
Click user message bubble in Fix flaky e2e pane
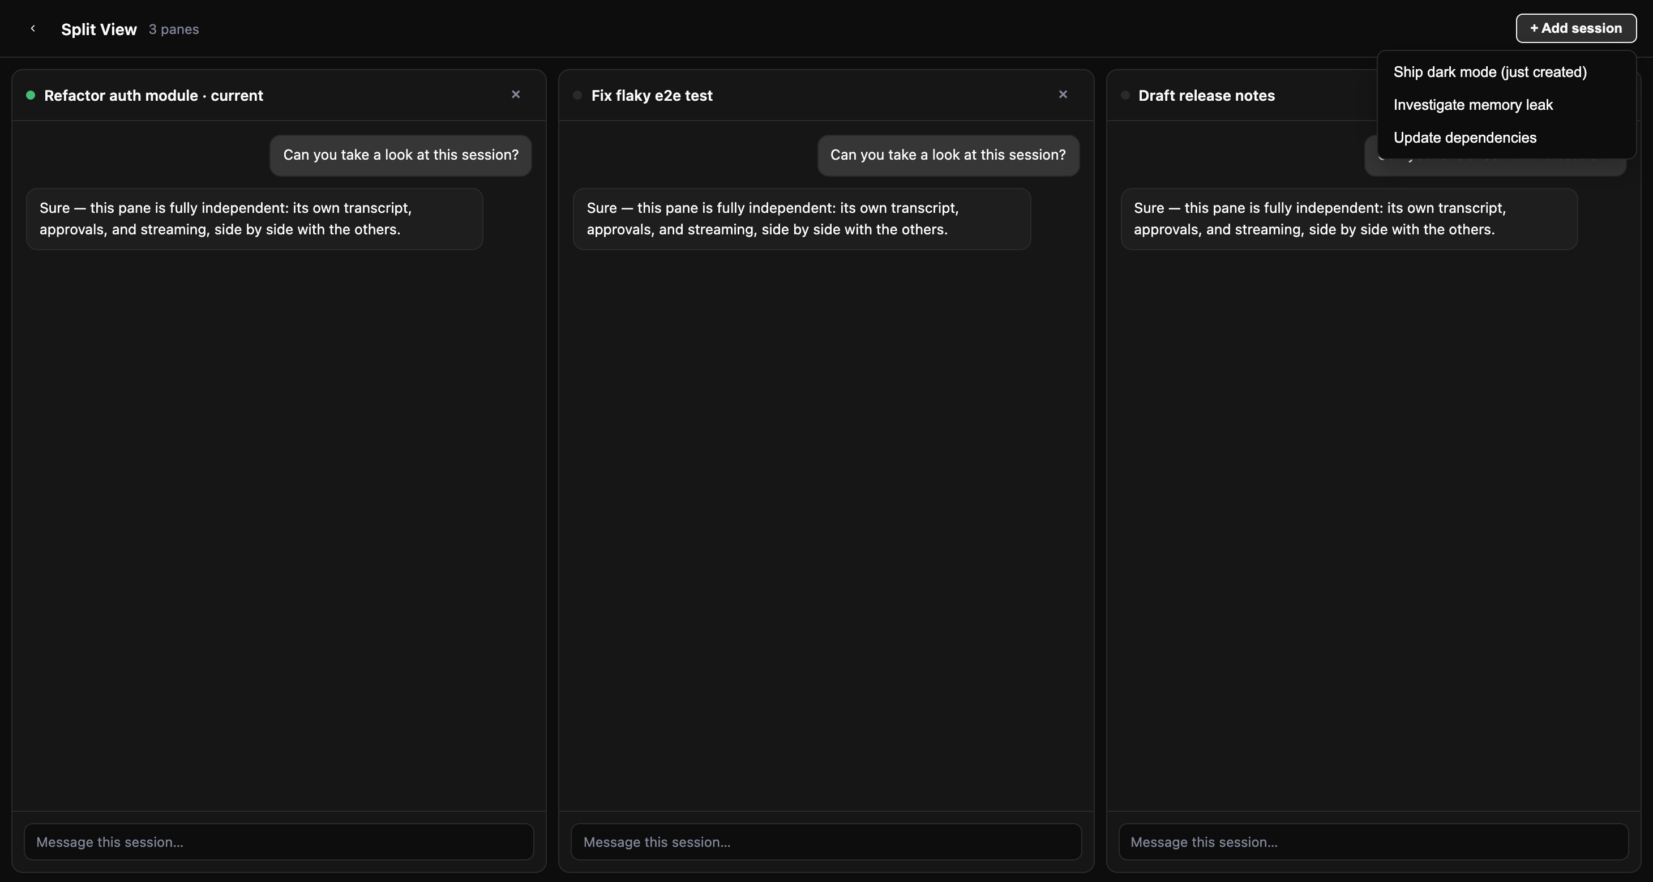(x=948, y=155)
